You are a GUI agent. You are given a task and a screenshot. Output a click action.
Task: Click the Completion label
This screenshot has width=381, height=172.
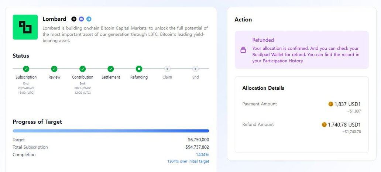[24, 155]
